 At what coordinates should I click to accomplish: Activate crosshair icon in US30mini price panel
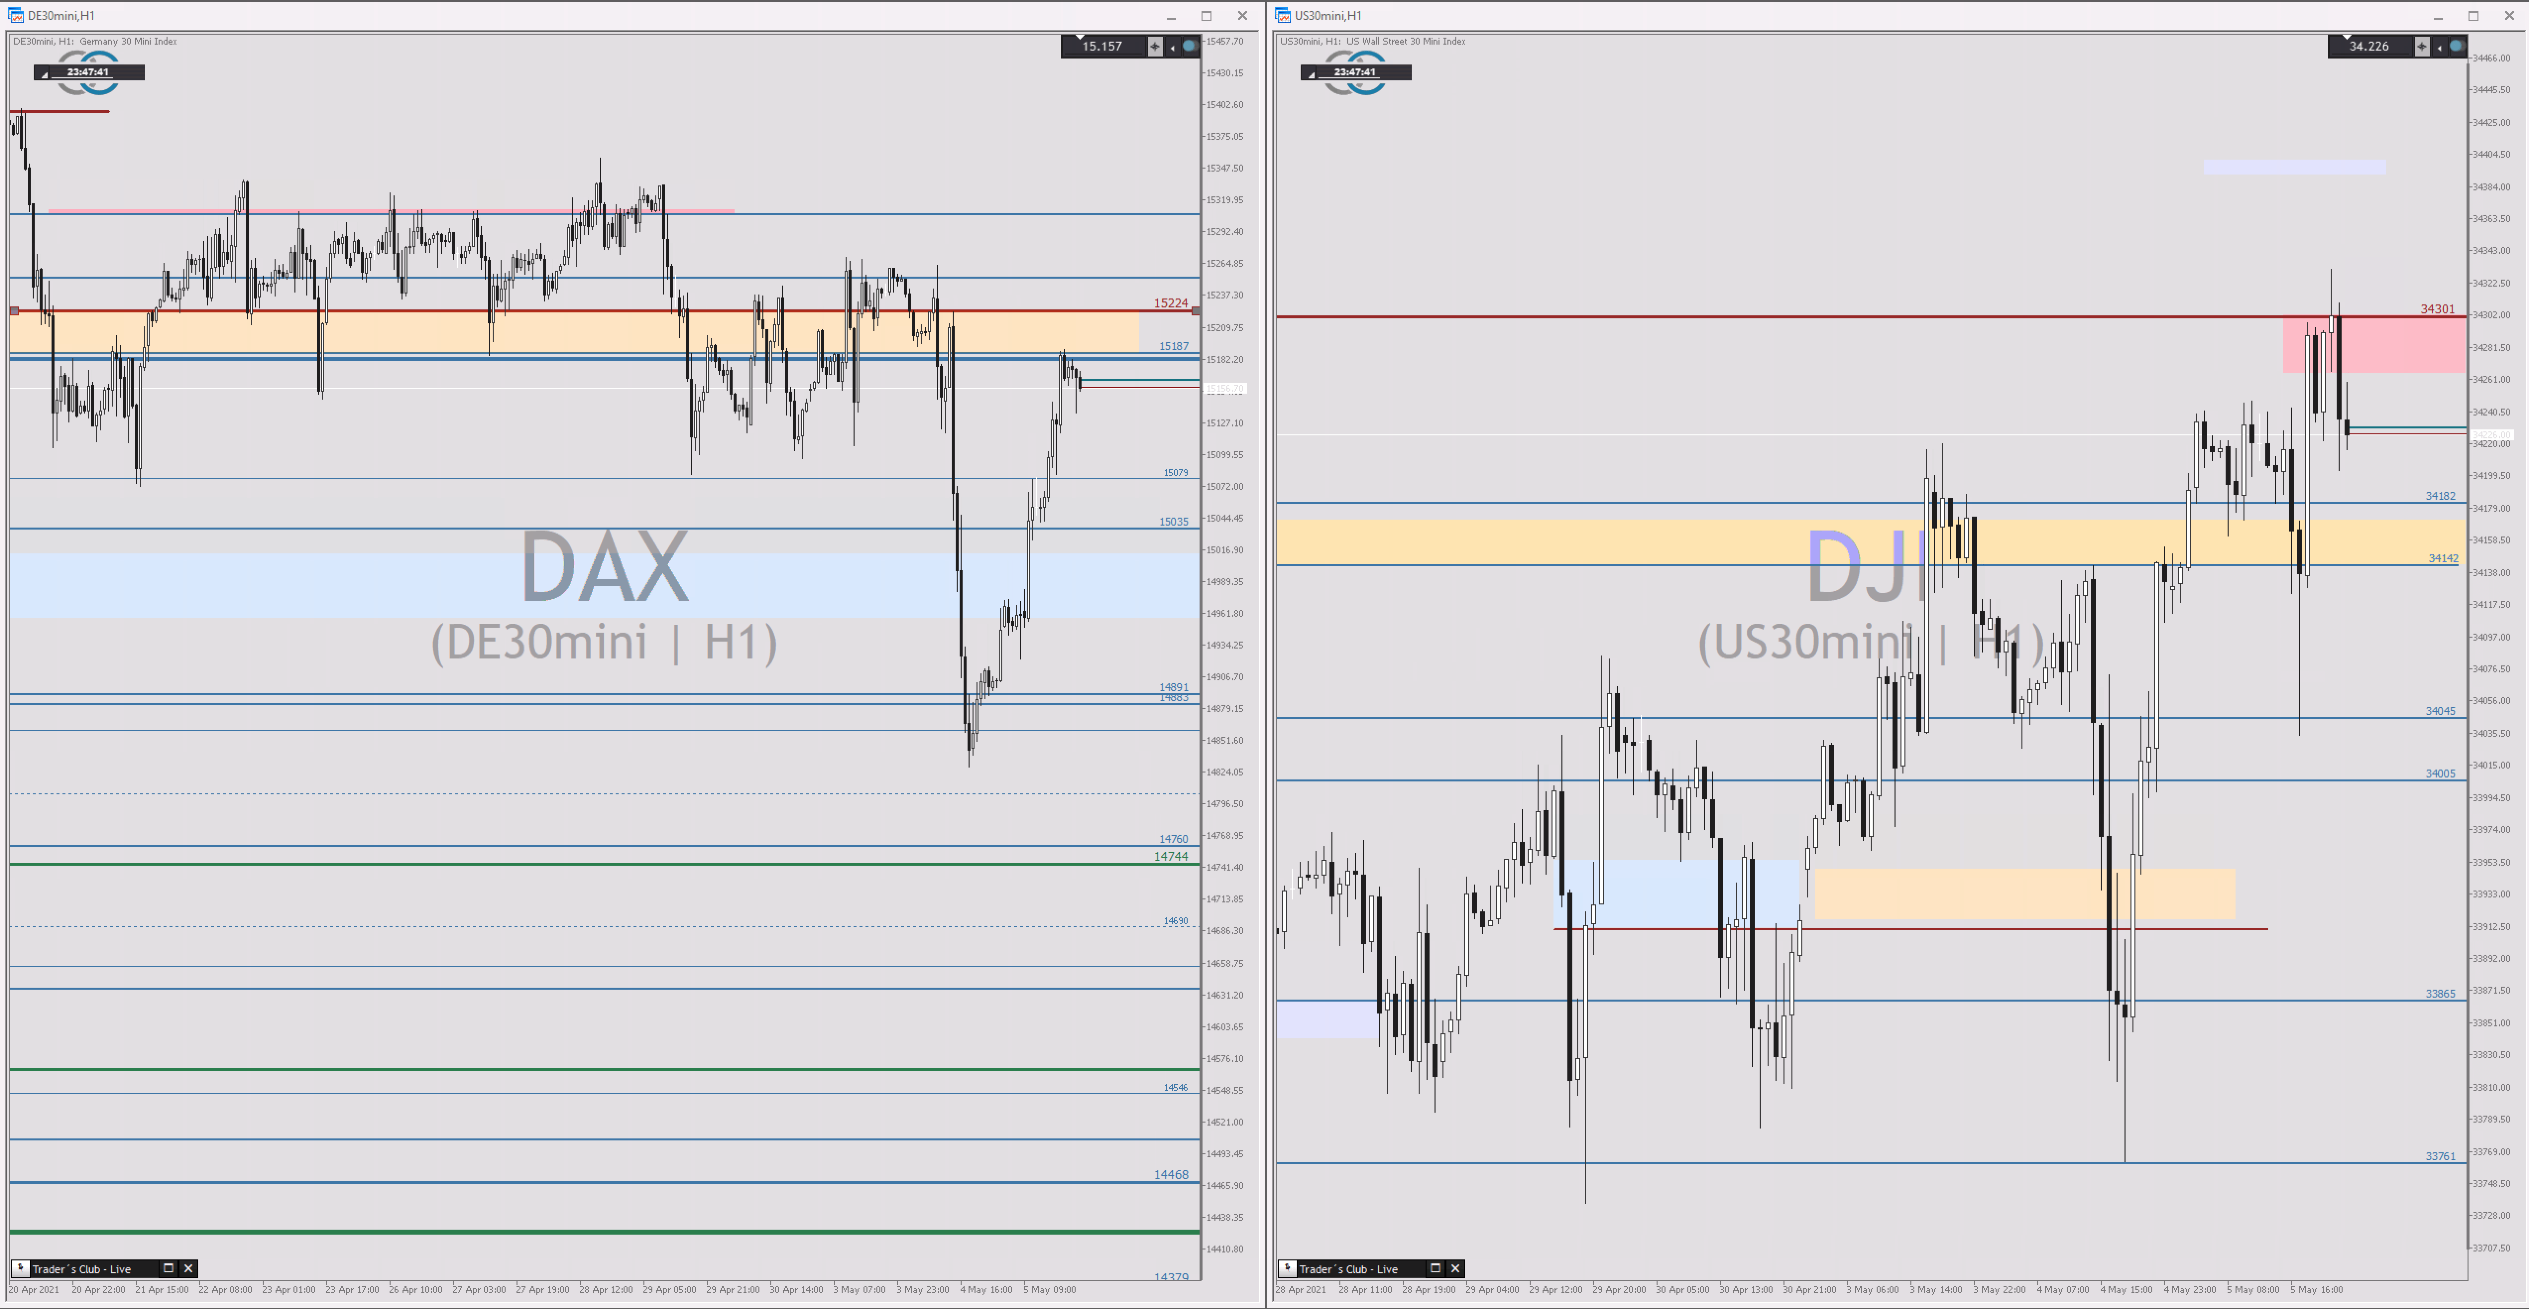pos(2422,46)
